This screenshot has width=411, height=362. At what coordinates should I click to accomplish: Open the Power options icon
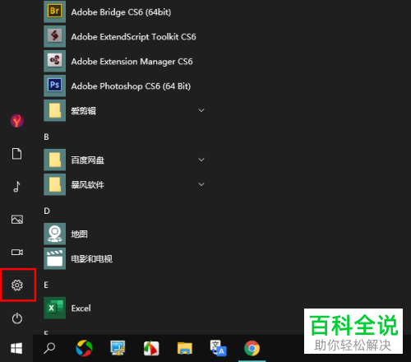click(17, 318)
